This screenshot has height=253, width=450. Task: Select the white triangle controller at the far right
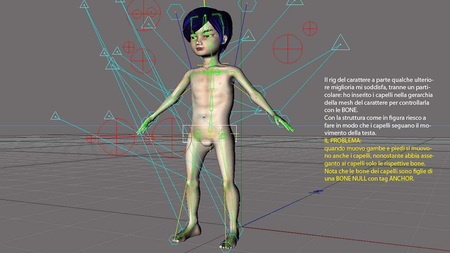click(x=340, y=43)
